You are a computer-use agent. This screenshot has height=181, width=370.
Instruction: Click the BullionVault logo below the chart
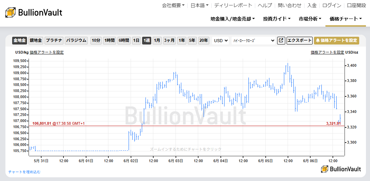(x=341, y=169)
